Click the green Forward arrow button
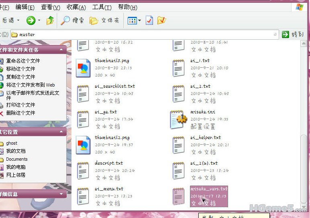Viewport: 310px width, 218px height. (31, 20)
